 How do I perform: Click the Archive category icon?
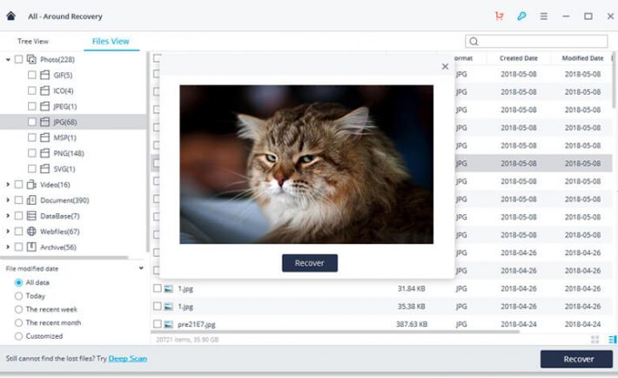coord(31,247)
